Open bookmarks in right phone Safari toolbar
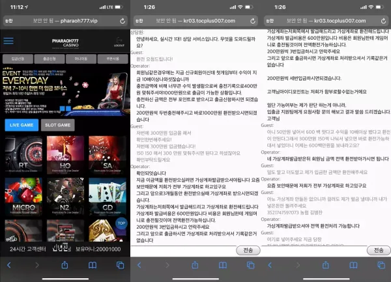391x282 pixels. coord(353,265)
